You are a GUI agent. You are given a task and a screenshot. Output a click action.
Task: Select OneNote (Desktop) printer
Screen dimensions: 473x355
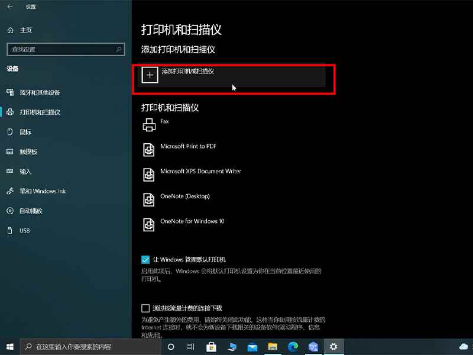click(184, 196)
